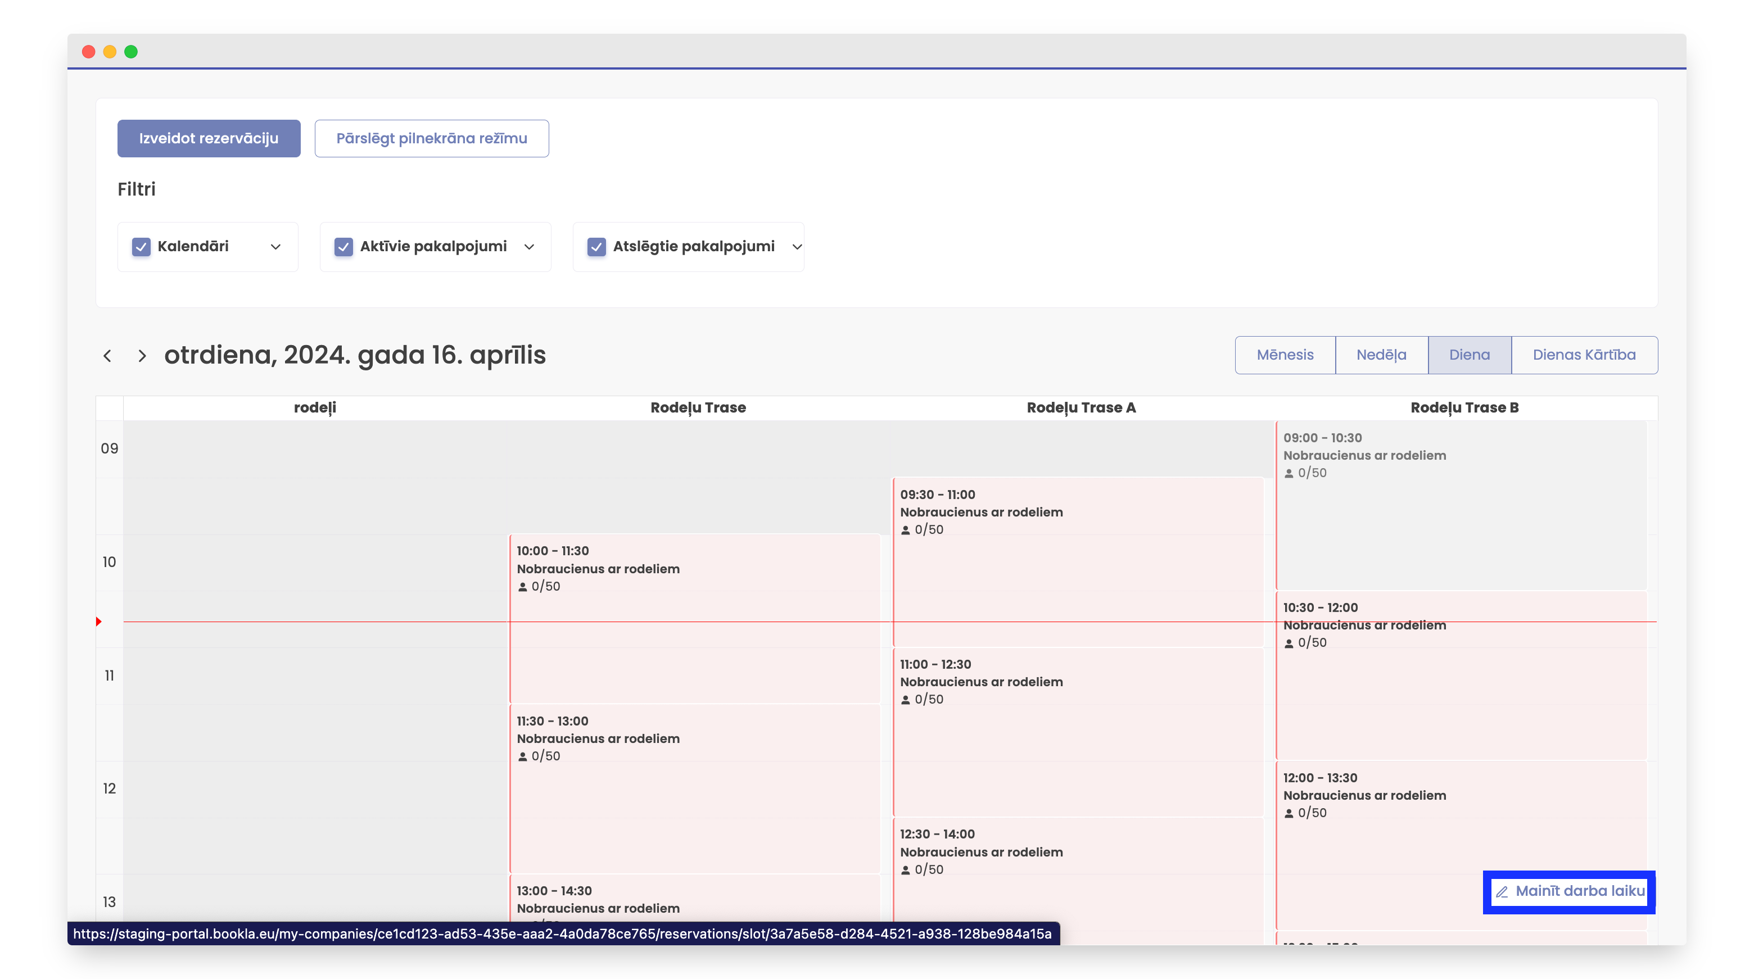
Task: Expand Aktīvie pakalpojumi dropdown chevron
Action: (x=529, y=247)
